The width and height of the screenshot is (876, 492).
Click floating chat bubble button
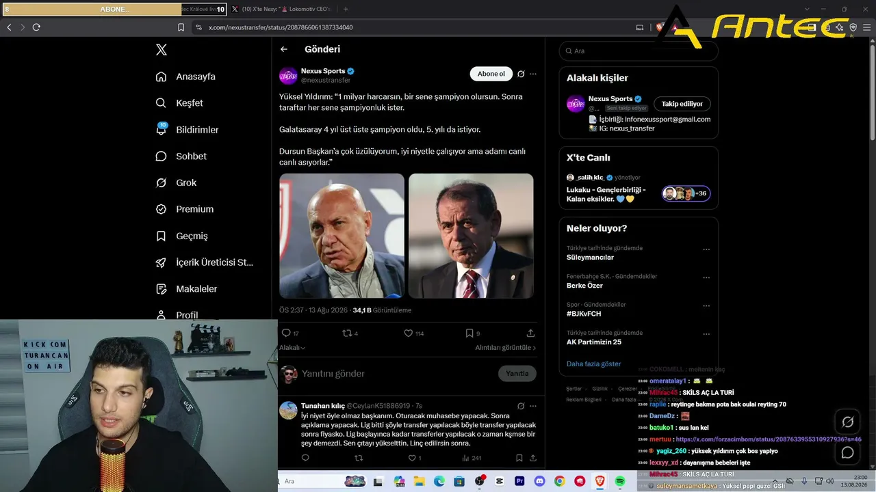[847, 452]
